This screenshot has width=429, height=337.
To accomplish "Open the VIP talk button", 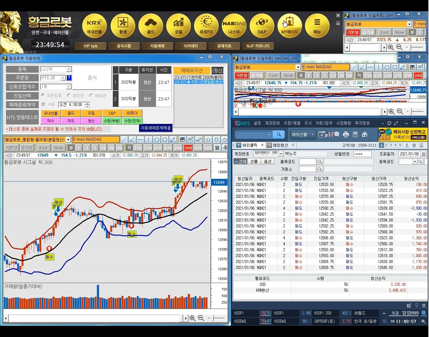I will (91, 46).
